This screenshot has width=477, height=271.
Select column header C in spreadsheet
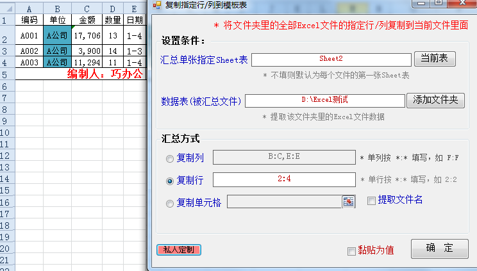pyautogui.click(x=87, y=8)
